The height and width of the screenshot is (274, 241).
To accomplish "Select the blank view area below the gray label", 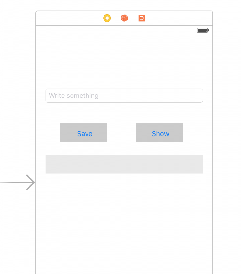I will coord(124,219).
